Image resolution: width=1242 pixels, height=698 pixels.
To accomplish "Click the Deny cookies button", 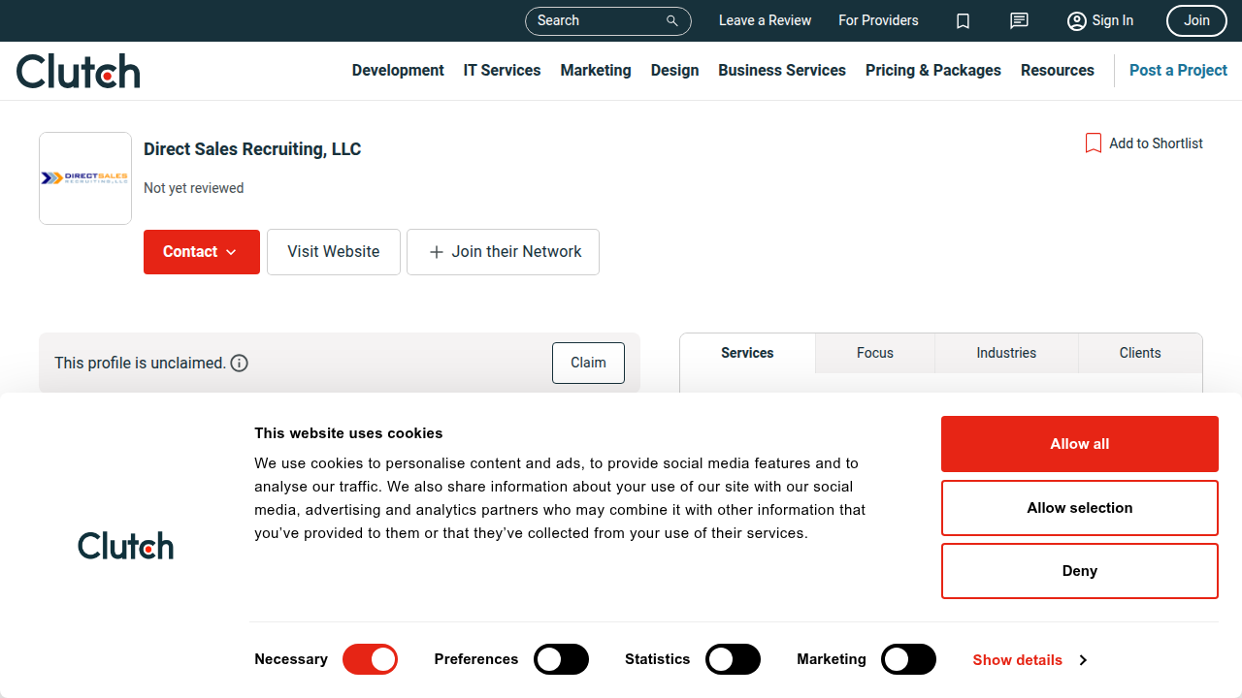I will click(1080, 571).
